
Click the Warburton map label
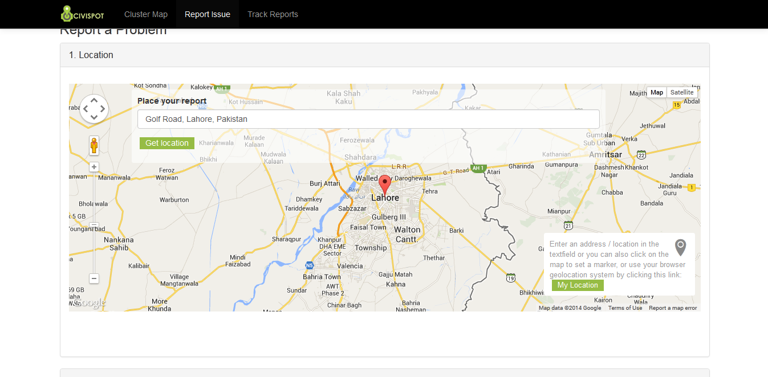174,200
